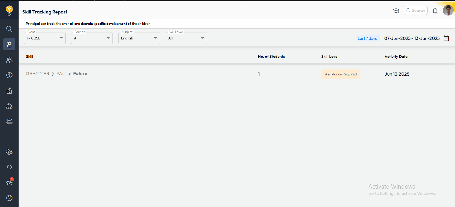Open announcements megaphone icon with red badge
This screenshot has height=207, width=455.
(x=9, y=182)
